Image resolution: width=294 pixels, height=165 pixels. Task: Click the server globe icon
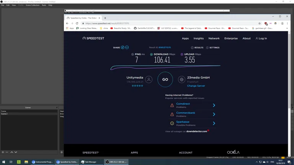click(x=181, y=79)
